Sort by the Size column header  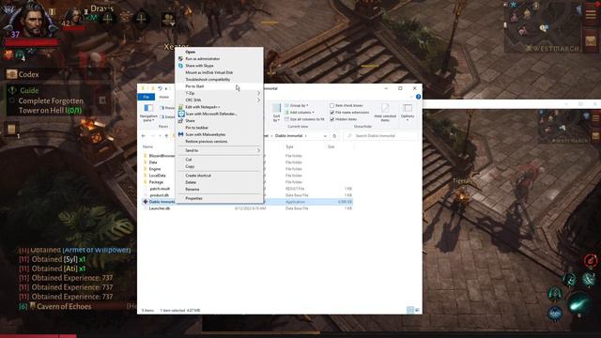[331, 146]
